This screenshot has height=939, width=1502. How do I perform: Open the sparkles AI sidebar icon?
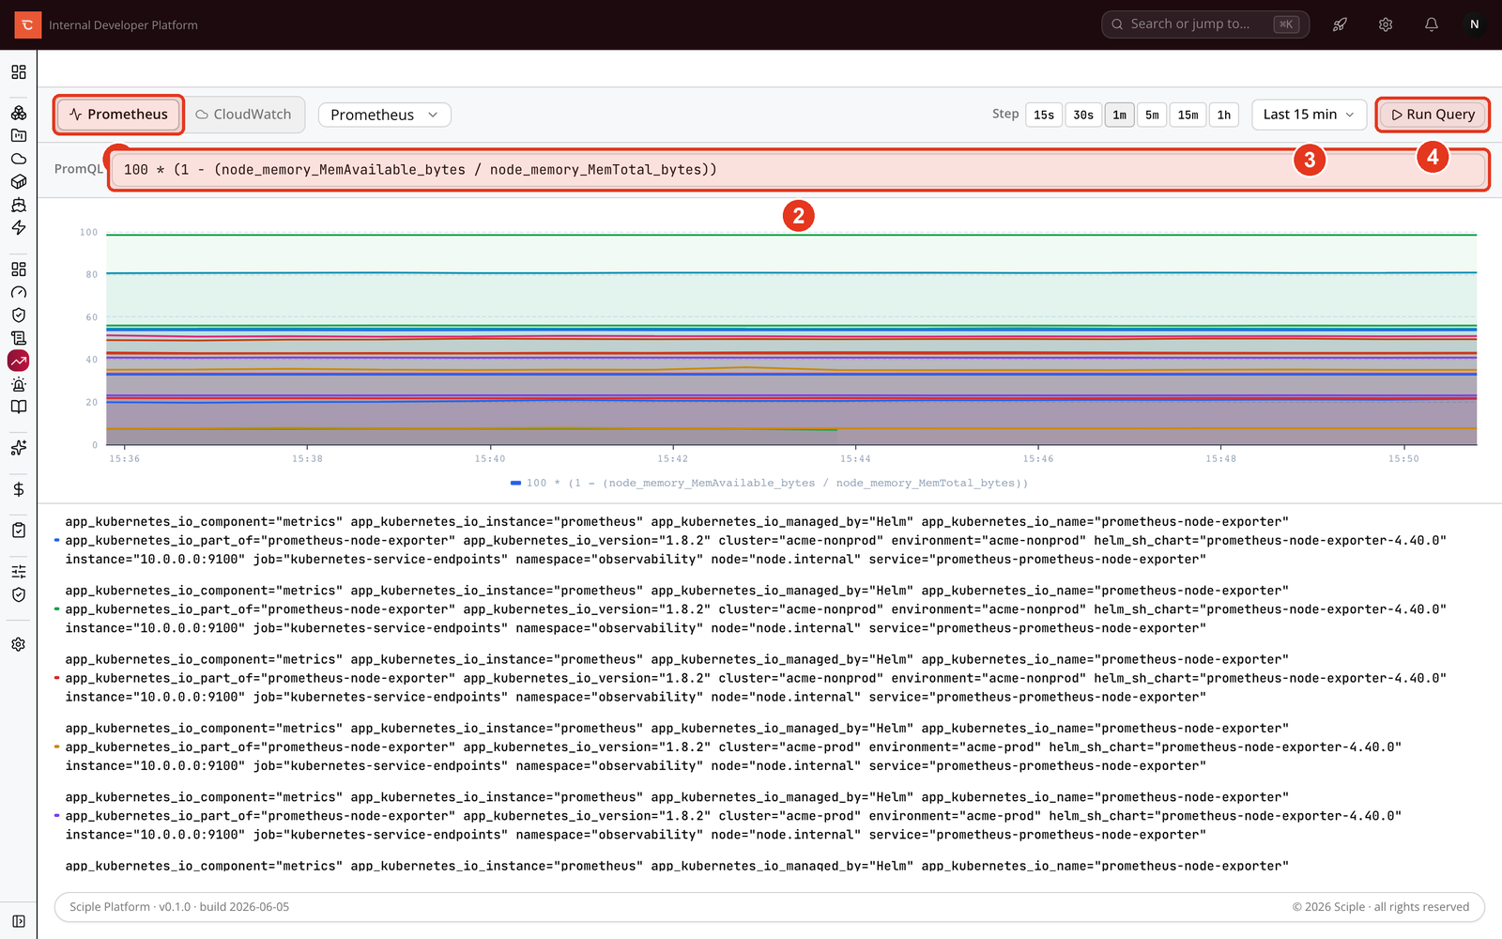19,448
